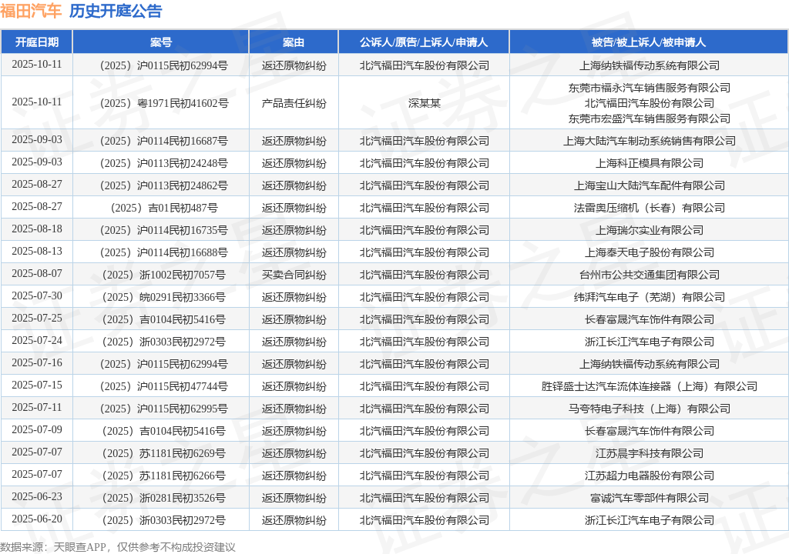789x554 pixels.
Task: Select case number 沪0115民初47744号
Action: pyautogui.click(x=164, y=386)
